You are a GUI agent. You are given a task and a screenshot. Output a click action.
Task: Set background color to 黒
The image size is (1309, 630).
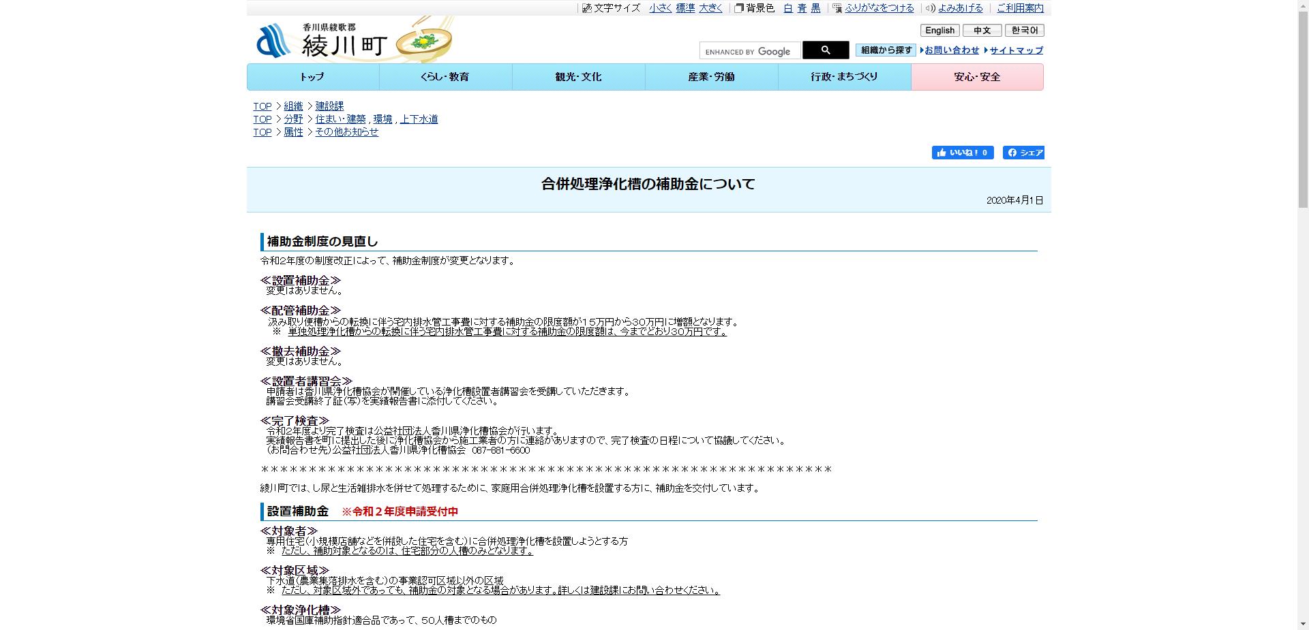815,8
